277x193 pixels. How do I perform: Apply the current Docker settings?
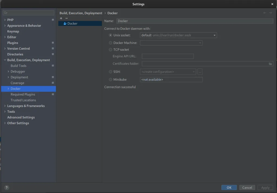point(265,187)
